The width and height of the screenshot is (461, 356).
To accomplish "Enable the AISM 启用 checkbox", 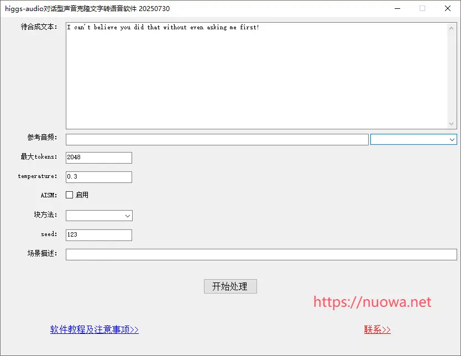I will tap(70, 195).
